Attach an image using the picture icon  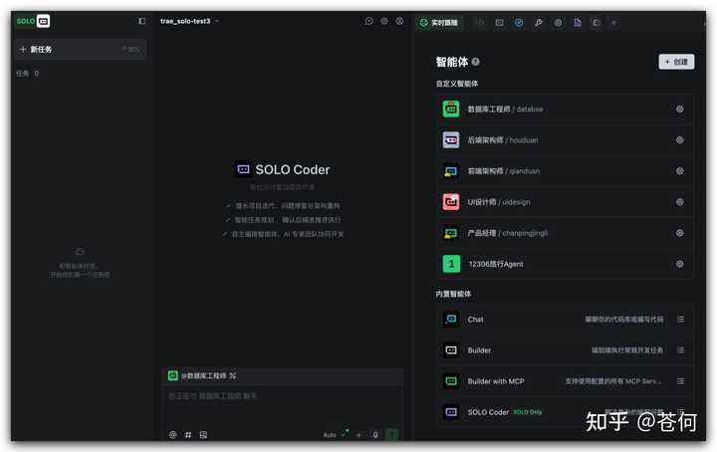203,435
